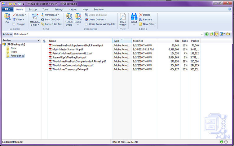The image size is (234, 146).
Task: Close the Folders pane
Action: (38, 41)
